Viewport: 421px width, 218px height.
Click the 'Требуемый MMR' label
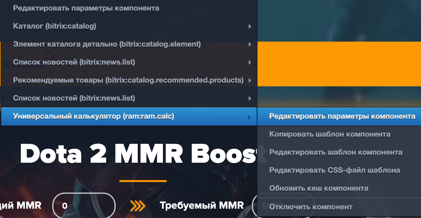point(202,205)
